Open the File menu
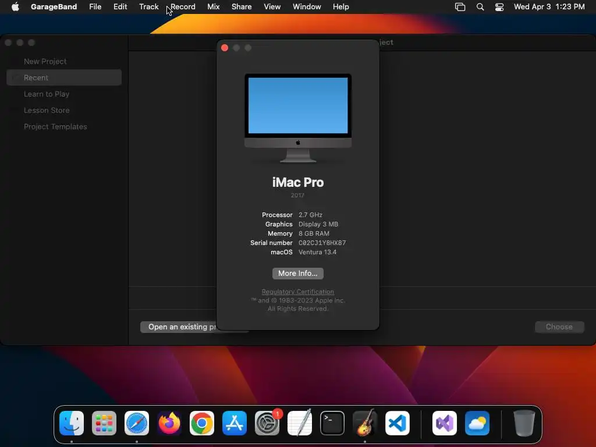This screenshot has width=596, height=447. (x=95, y=6)
